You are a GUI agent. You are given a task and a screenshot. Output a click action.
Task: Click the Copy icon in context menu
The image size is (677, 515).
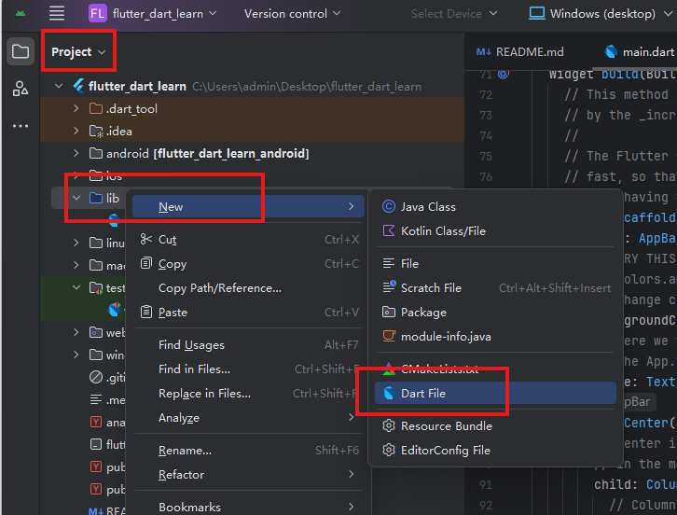click(x=146, y=263)
